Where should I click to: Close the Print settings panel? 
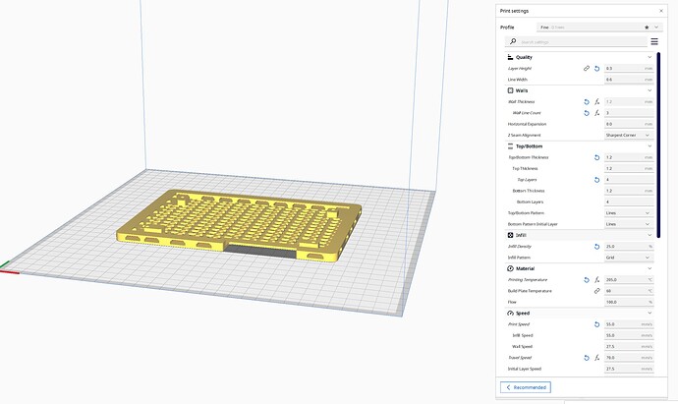pyautogui.click(x=659, y=11)
